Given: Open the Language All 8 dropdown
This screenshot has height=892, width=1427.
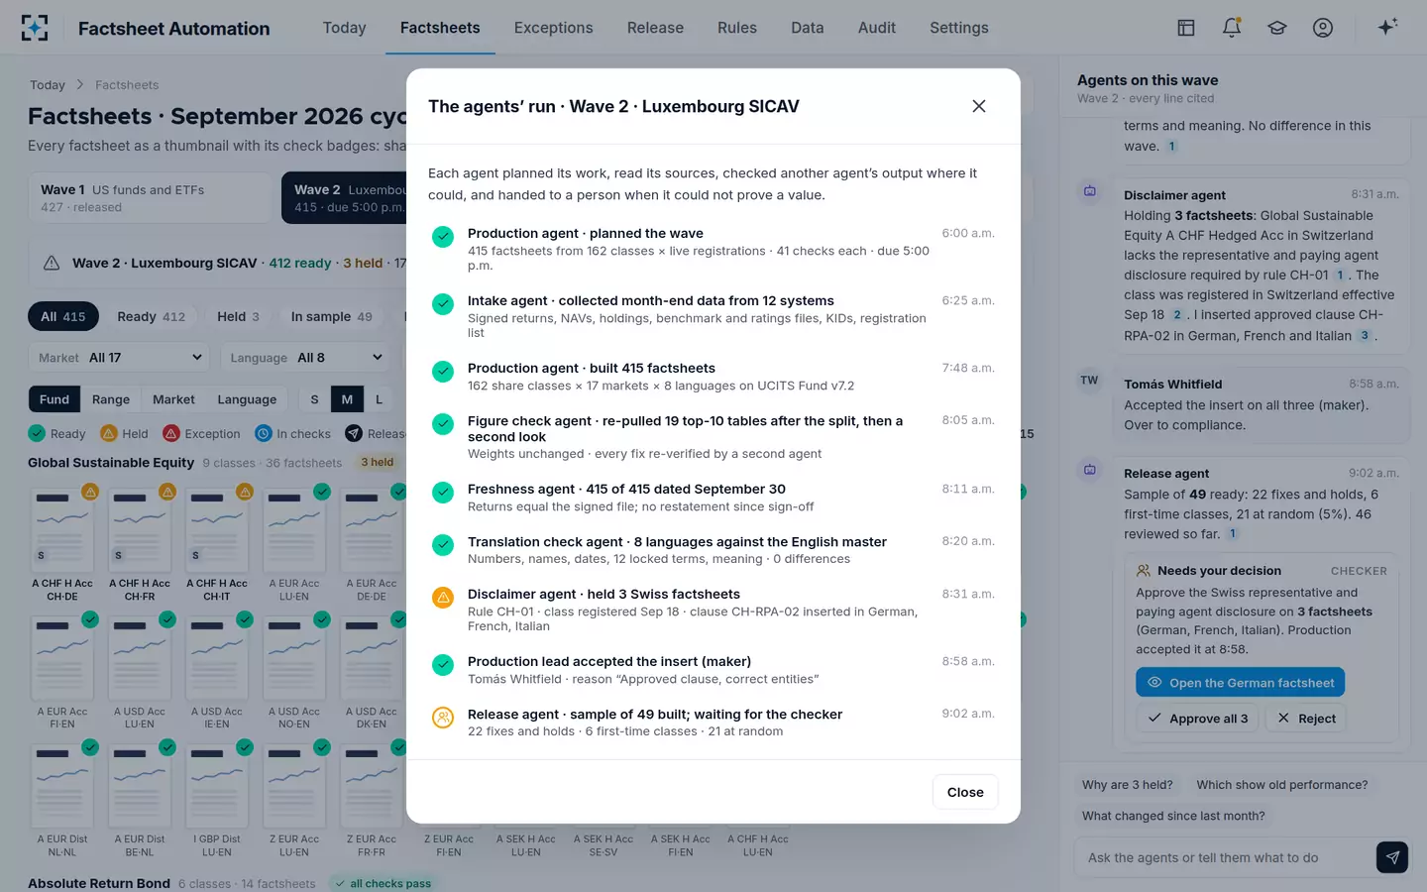Looking at the screenshot, I should tap(305, 358).
